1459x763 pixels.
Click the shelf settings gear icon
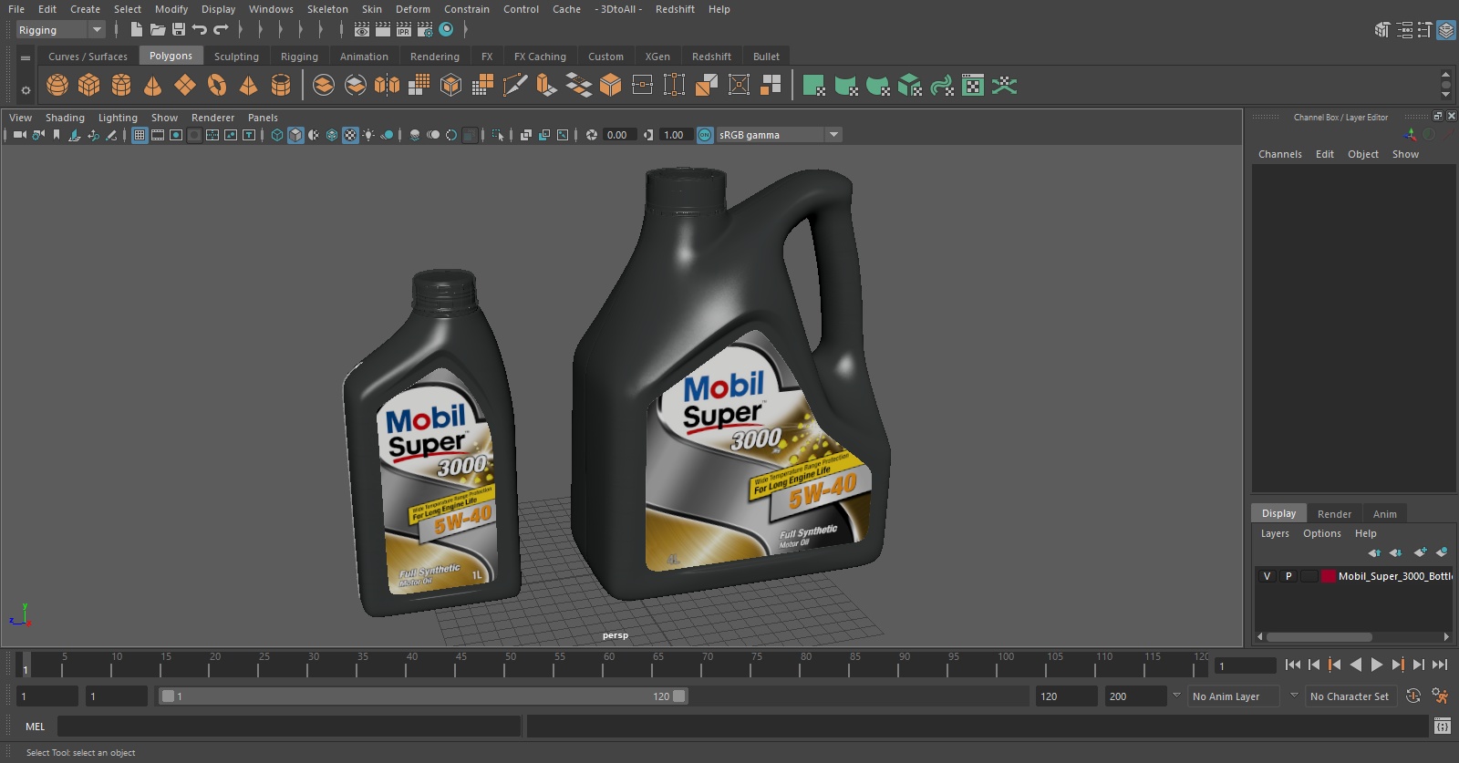26,90
